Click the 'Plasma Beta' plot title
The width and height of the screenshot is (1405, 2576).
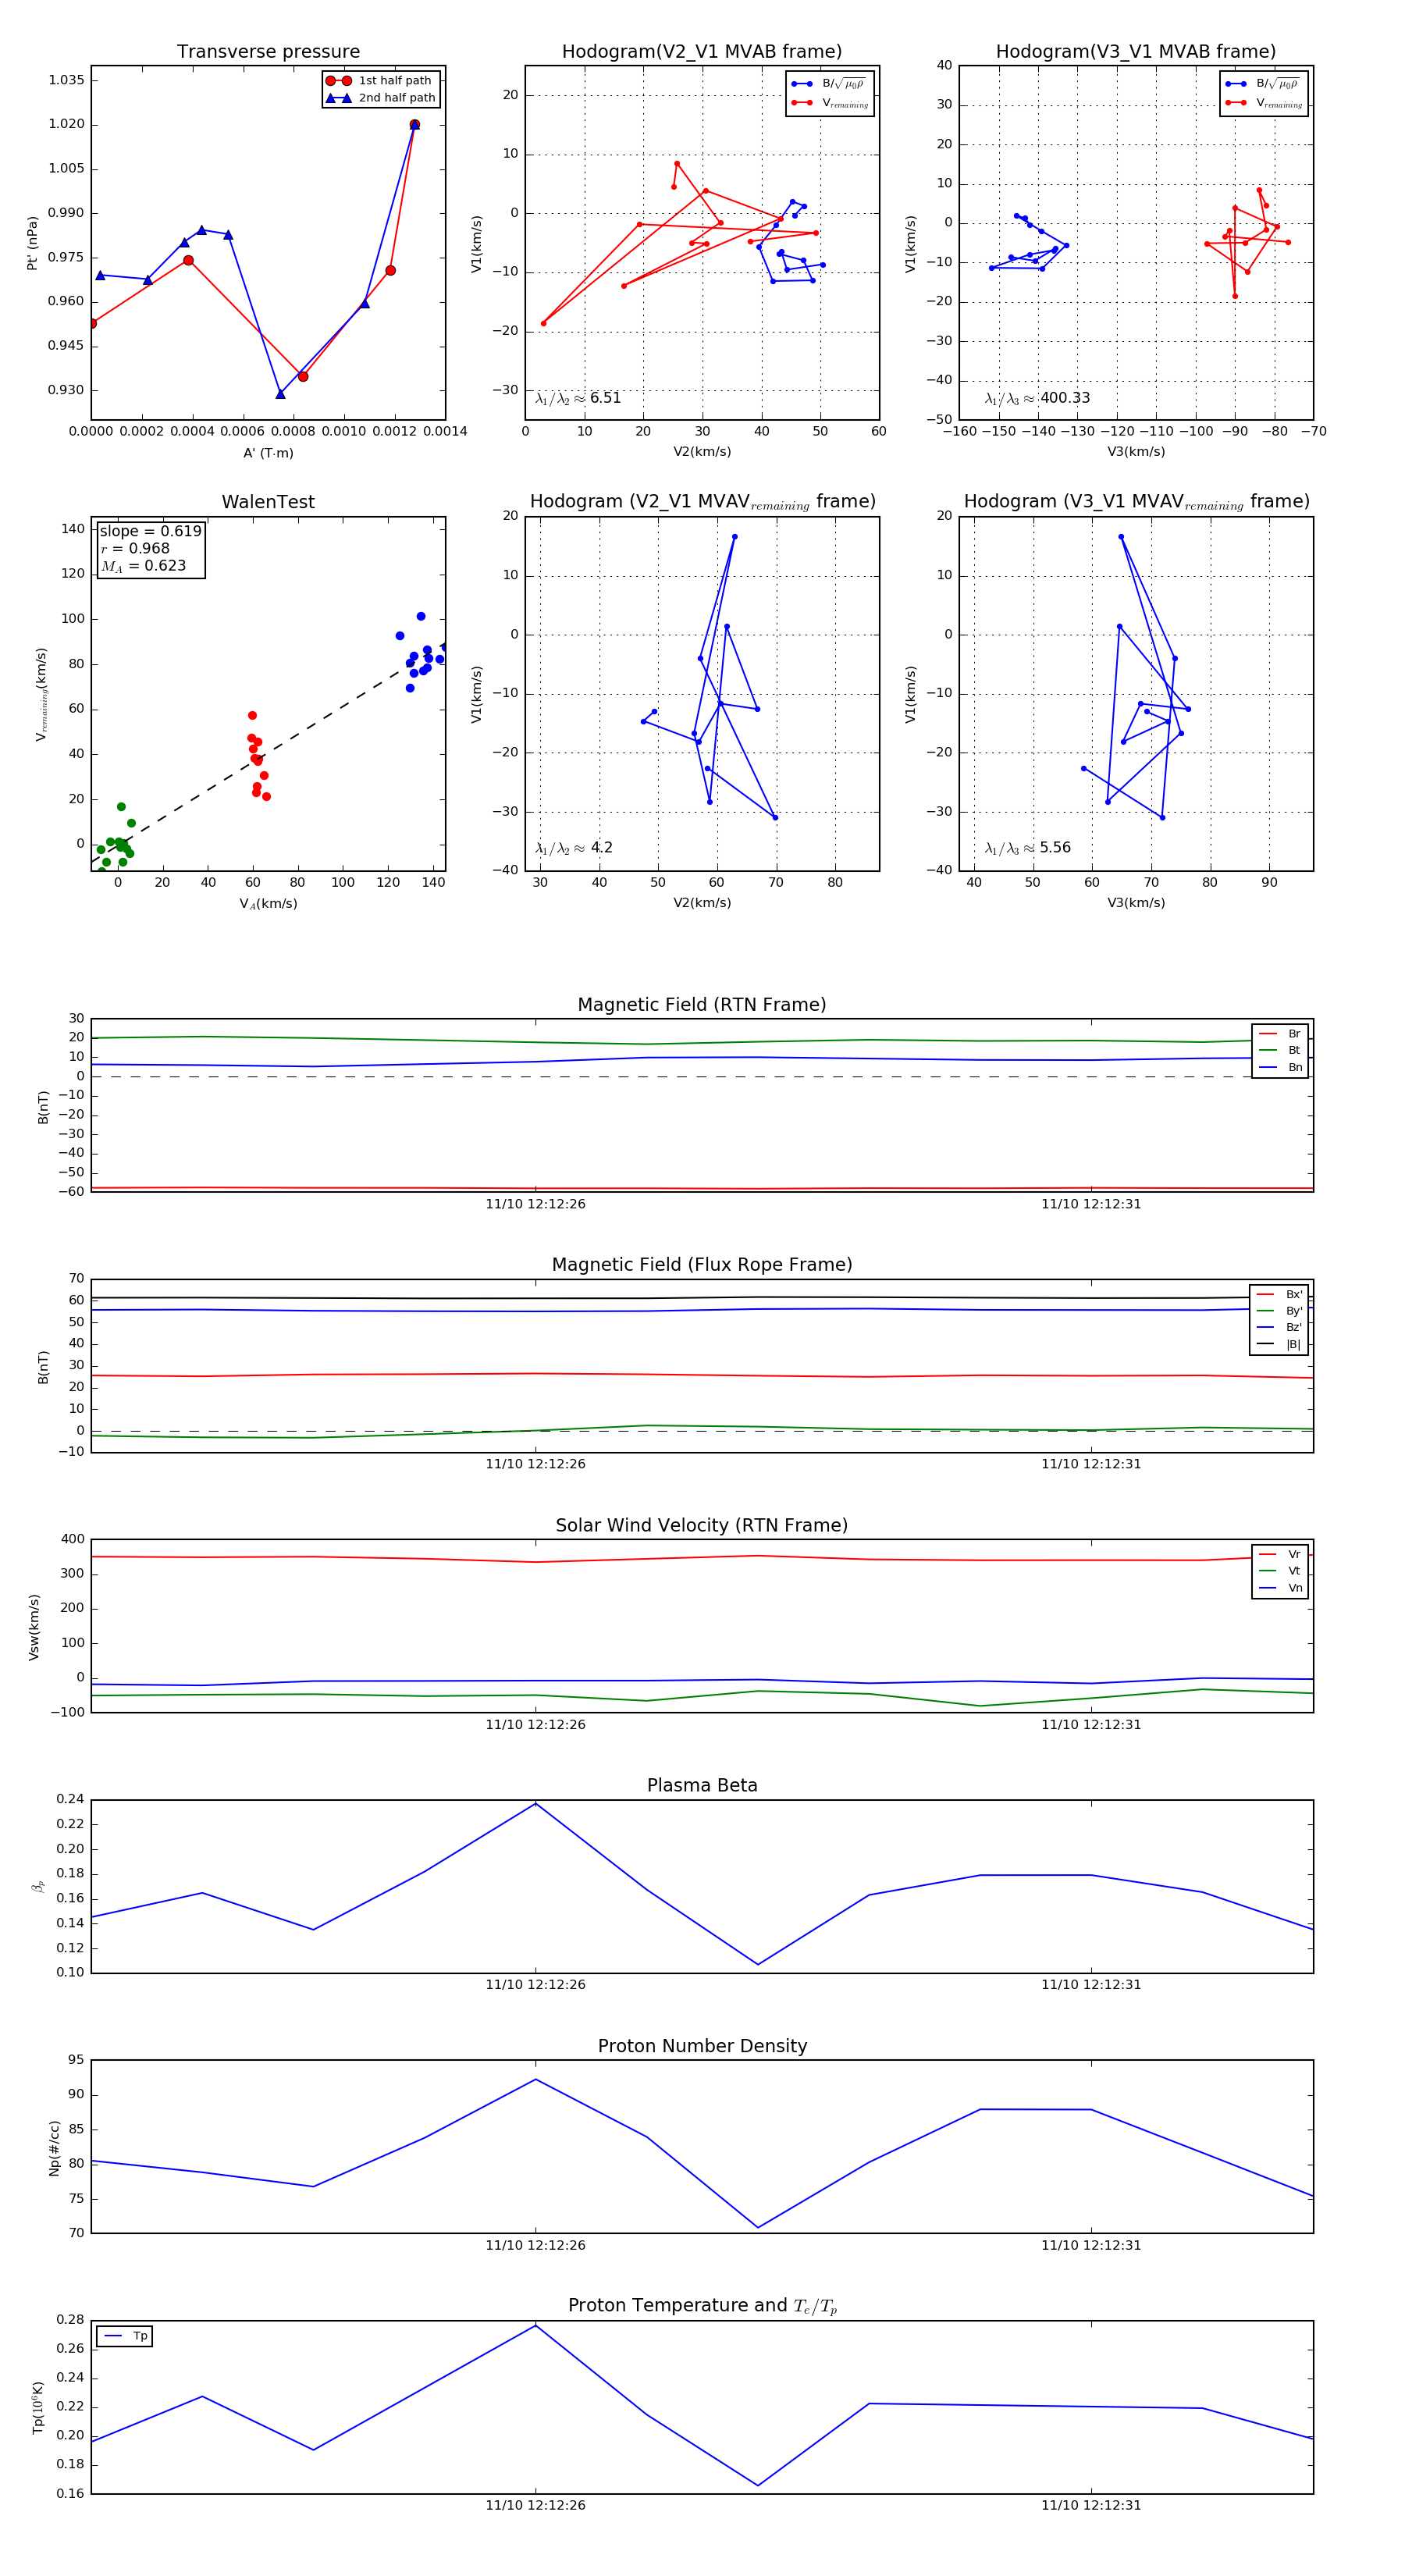click(702, 1785)
